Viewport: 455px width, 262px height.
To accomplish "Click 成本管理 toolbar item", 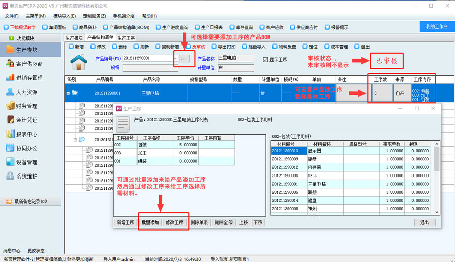I will click(x=336, y=47).
